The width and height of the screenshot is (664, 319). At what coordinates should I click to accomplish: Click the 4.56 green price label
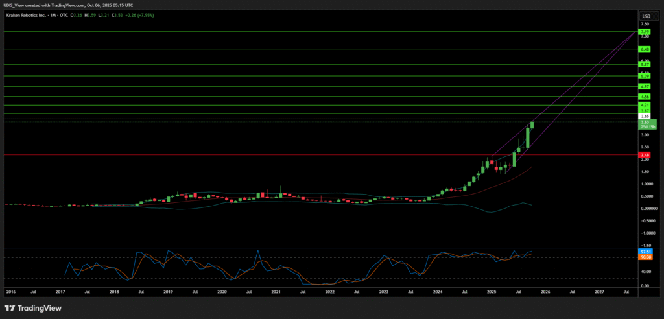[x=646, y=96]
